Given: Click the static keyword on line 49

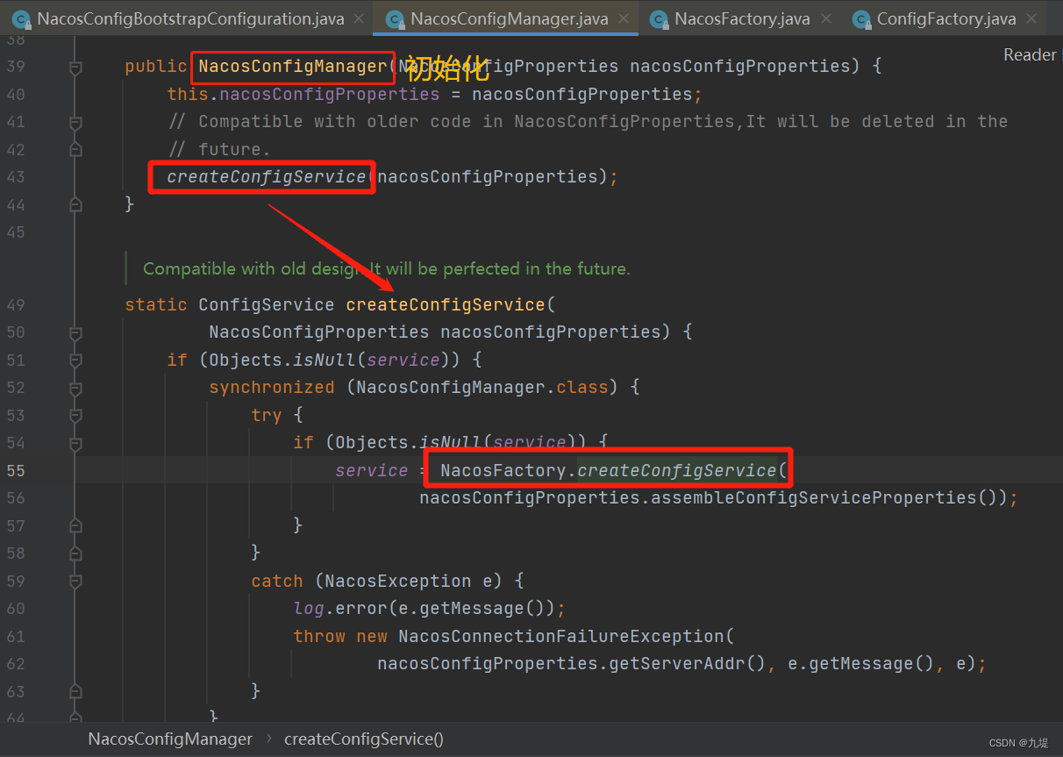Looking at the screenshot, I should tap(156, 305).
